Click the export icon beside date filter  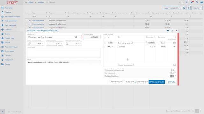[x=184, y=8]
